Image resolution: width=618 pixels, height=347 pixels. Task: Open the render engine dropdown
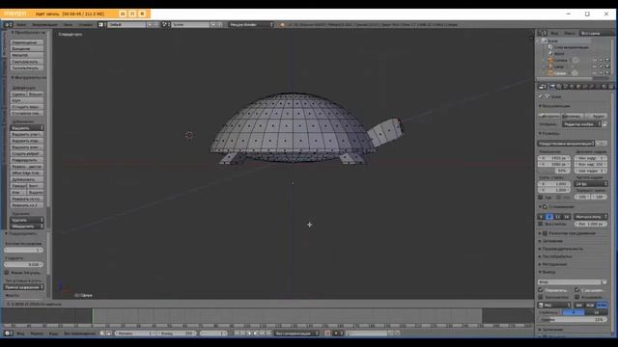point(251,24)
